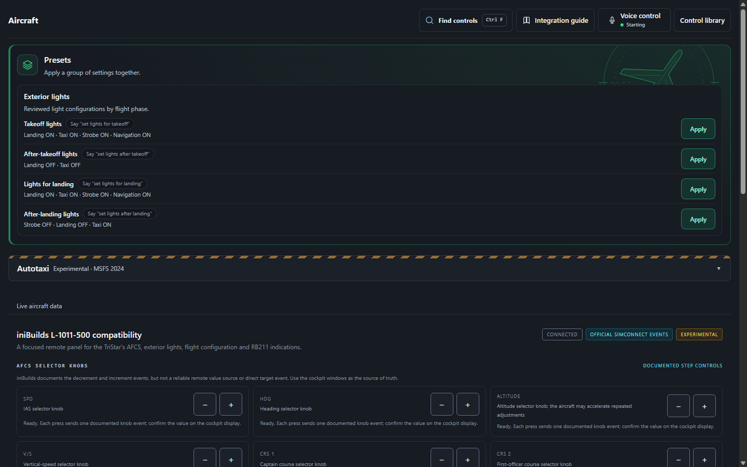The image size is (747, 467).
Task: Apply the After-takeoff lights preset
Action: click(x=698, y=159)
